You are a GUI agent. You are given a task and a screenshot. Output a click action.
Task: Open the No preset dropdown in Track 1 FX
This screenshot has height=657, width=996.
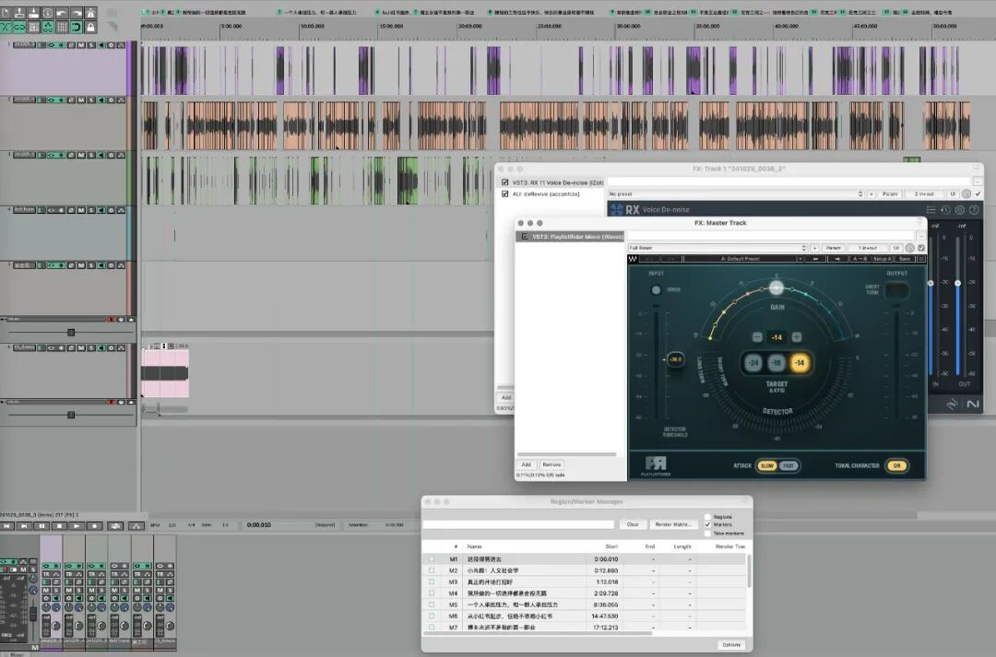(736, 194)
